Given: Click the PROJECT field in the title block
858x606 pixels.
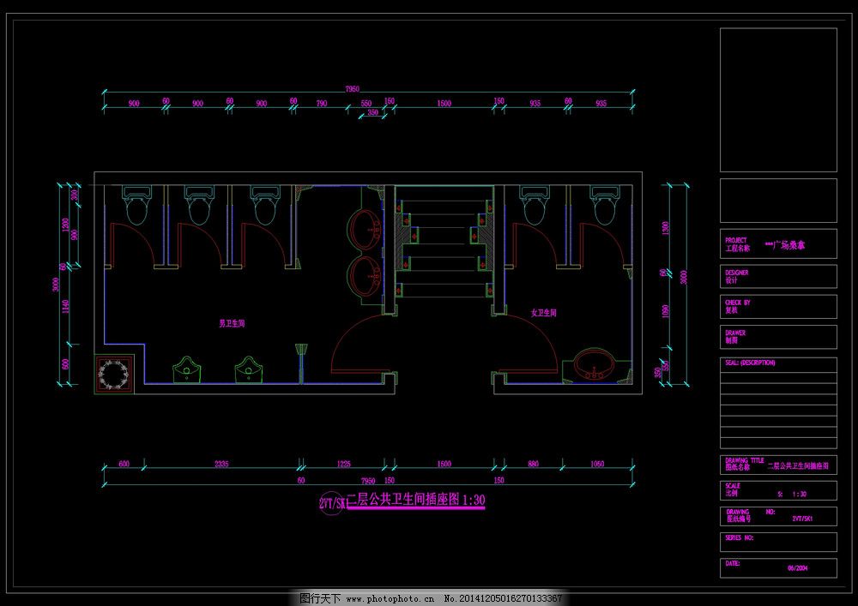Looking at the screenshot, I should (777, 245).
